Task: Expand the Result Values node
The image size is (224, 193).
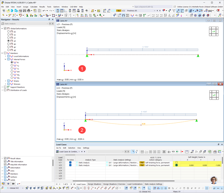Action: (2, 158)
